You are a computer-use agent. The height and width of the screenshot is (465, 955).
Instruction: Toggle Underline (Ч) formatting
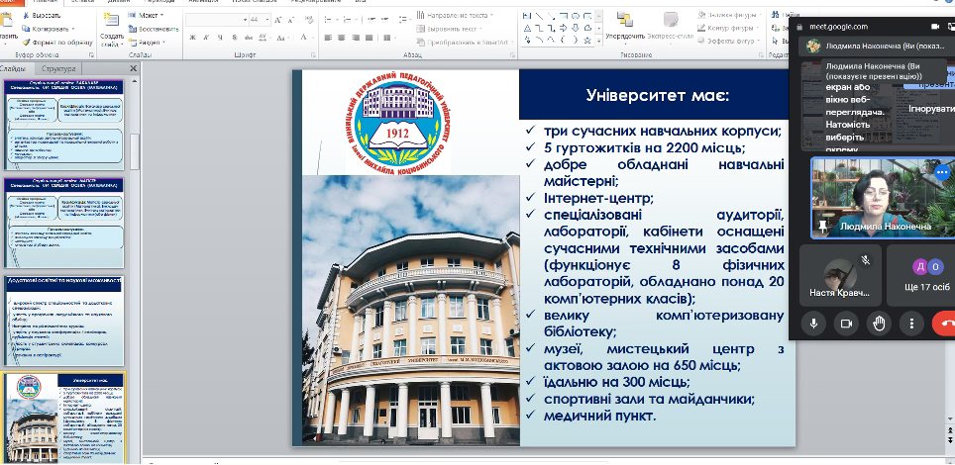(221, 38)
